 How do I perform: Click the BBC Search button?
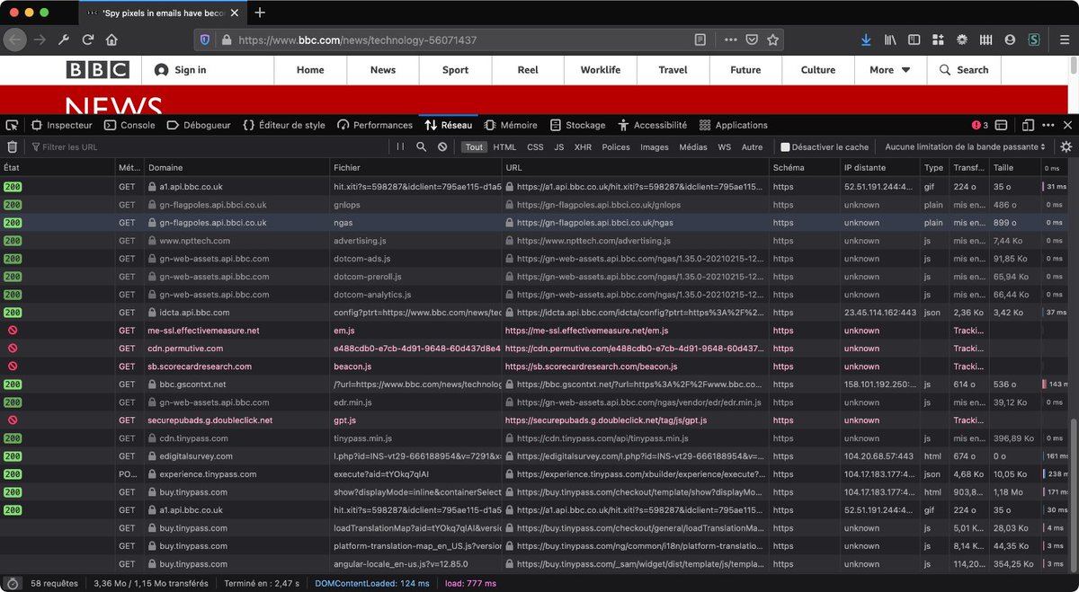tap(964, 70)
